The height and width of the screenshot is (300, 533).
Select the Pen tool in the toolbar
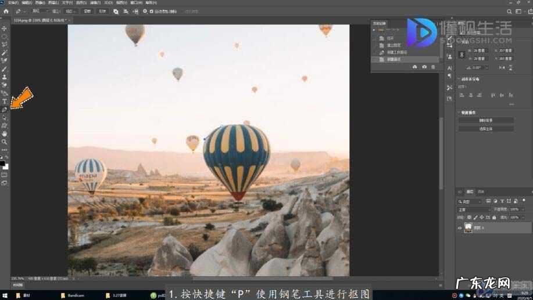click(5, 109)
